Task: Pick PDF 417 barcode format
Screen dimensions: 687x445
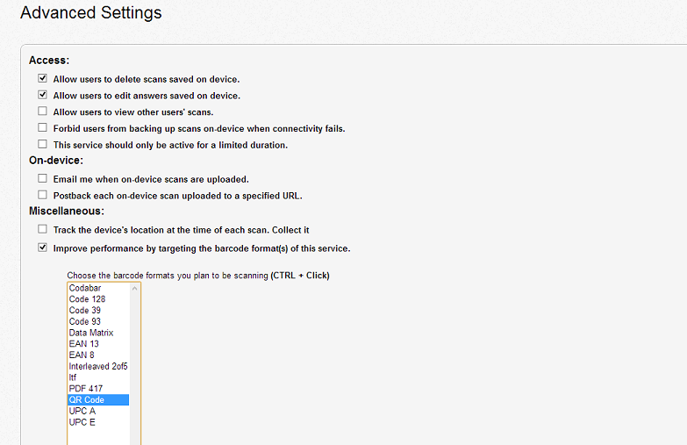Action: pyautogui.click(x=86, y=389)
